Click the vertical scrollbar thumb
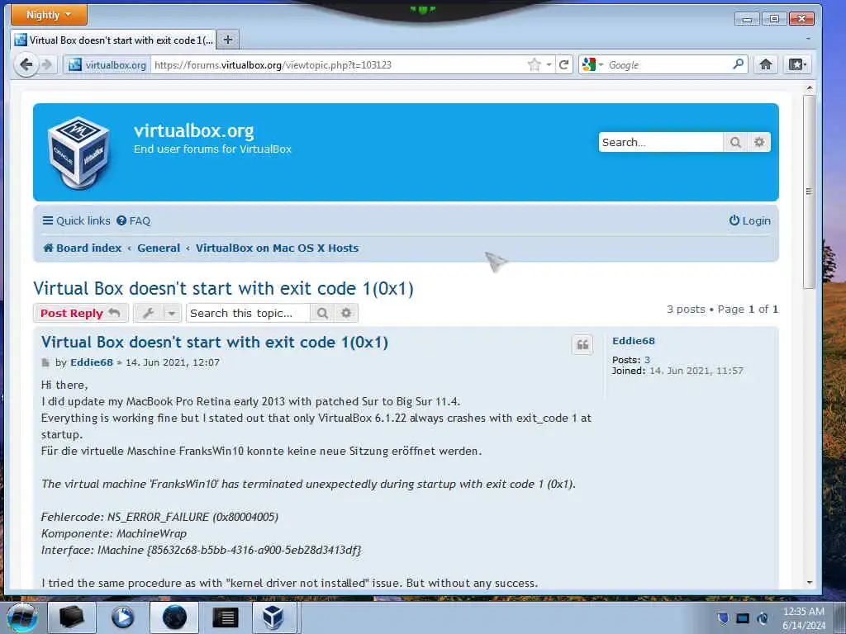This screenshot has height=634, width=846. click(x=808, y=192)
